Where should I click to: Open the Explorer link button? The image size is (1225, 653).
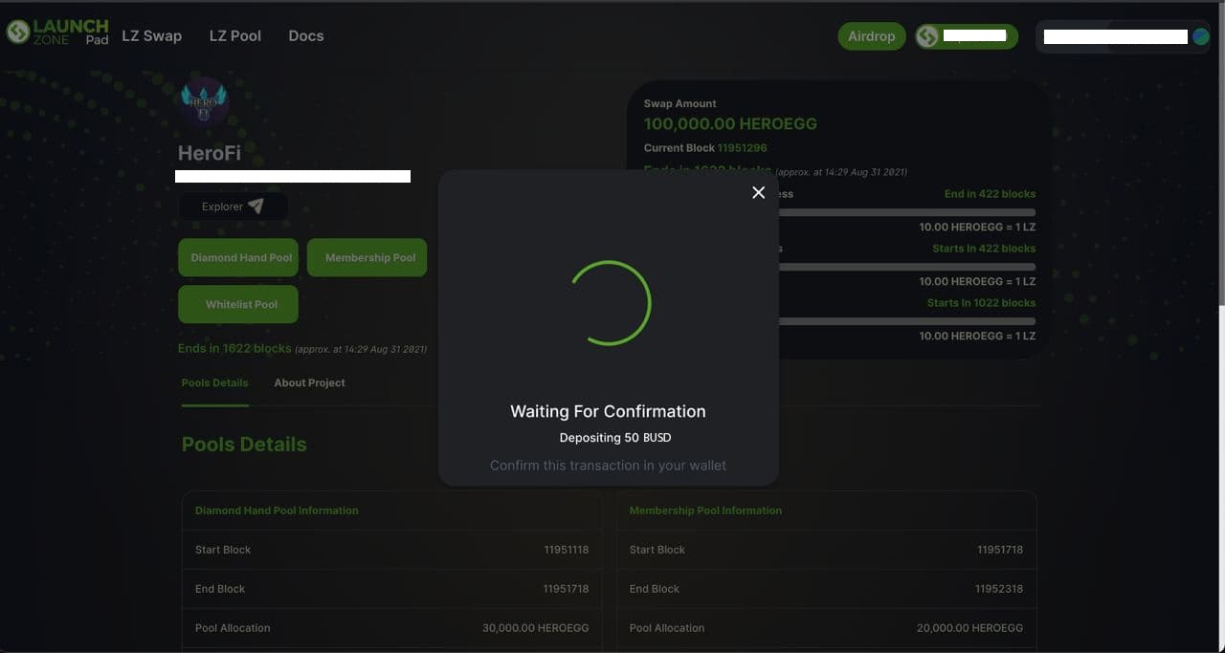point(233,207)
